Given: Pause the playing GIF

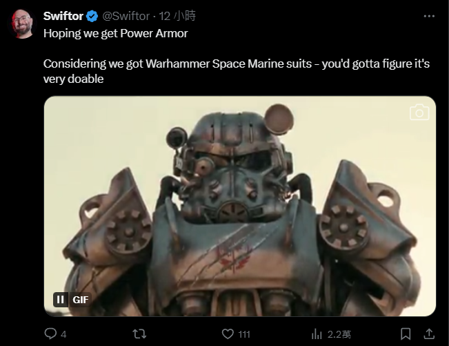Looking at the screenshot, I should click(x=60, y=300).
